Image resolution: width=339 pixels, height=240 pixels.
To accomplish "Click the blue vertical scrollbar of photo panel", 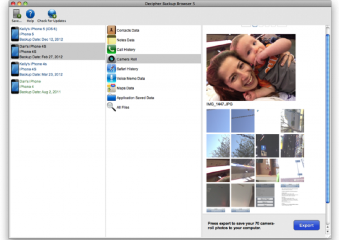I will coord(328,118).
